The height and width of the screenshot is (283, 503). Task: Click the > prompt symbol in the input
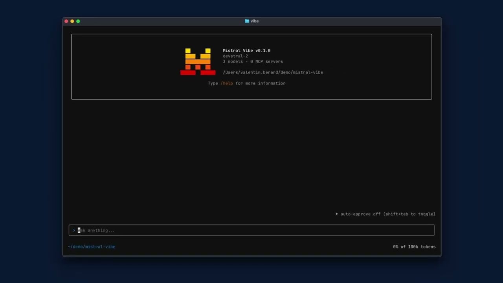pos(74,230)
